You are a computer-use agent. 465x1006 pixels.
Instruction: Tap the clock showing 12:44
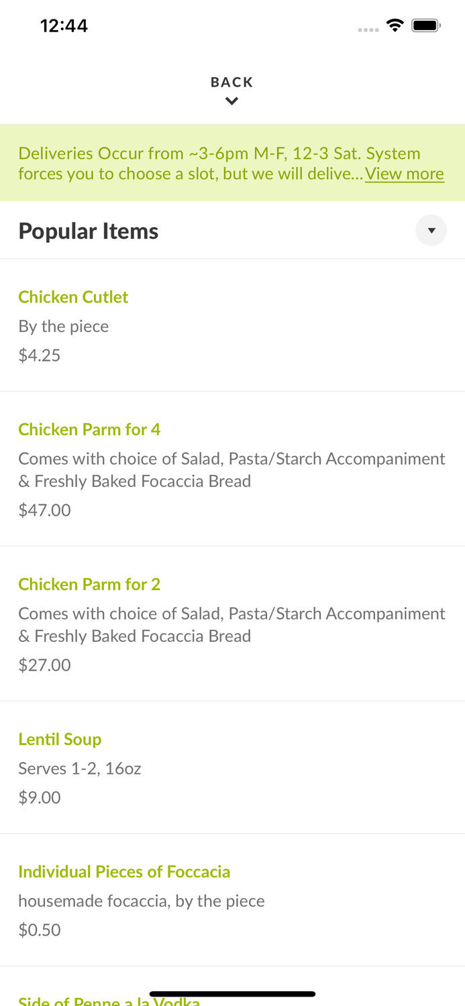coord(64,25)
